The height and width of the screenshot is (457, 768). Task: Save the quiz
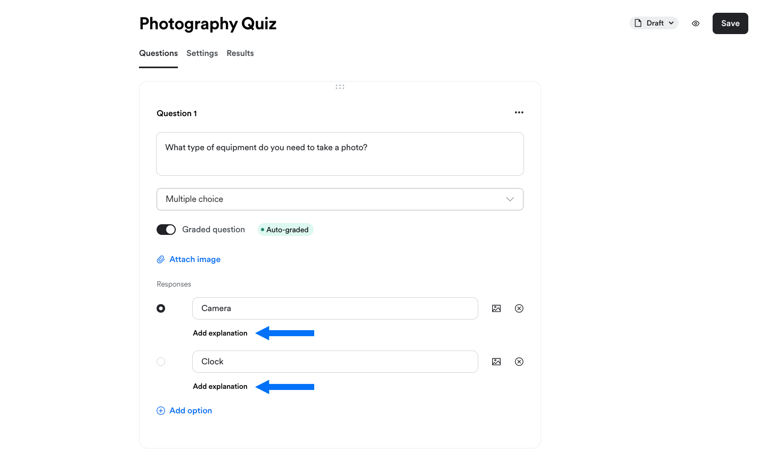tap(730, 23)
